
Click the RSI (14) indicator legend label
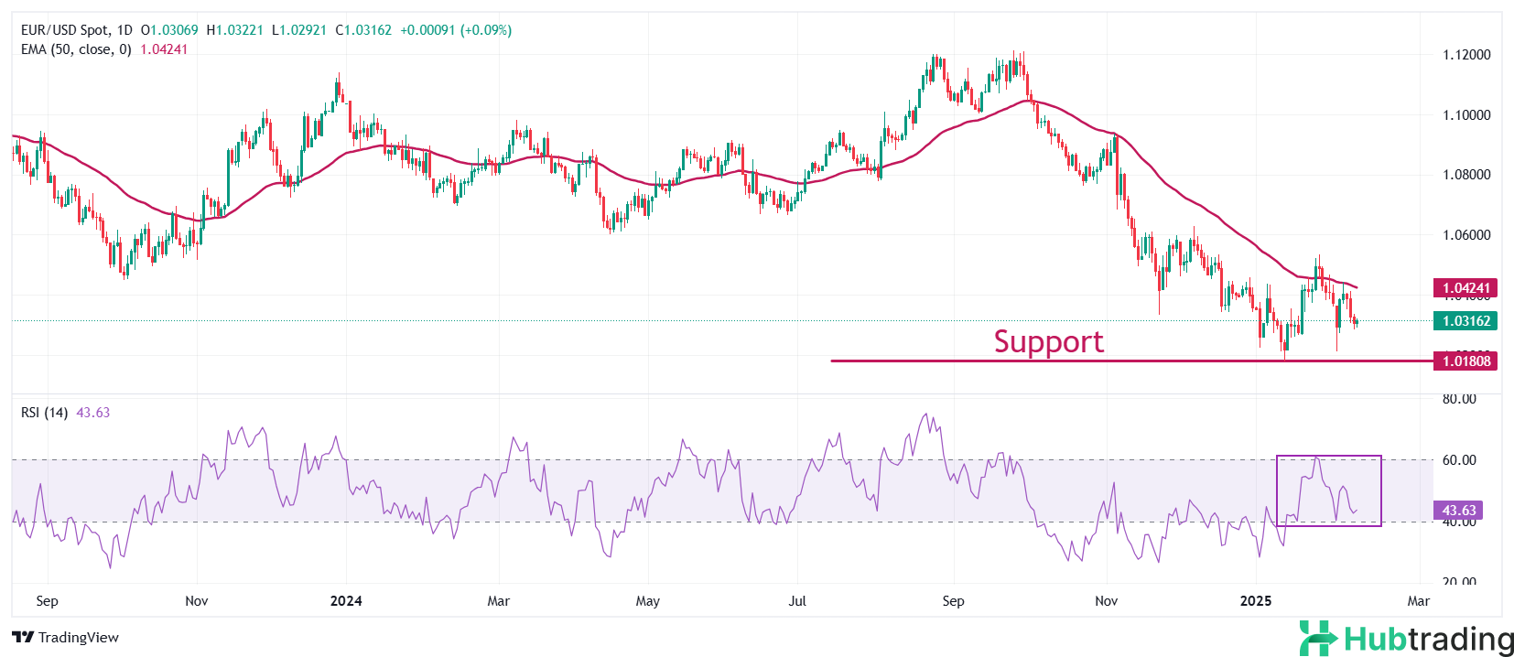pyautogui.click(x=44, y=413)
